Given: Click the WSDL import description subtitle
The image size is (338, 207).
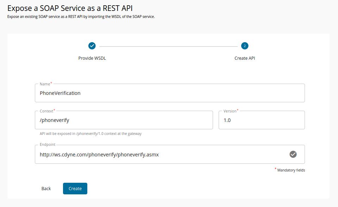Looking at the screenshot, I should [81, 17].
